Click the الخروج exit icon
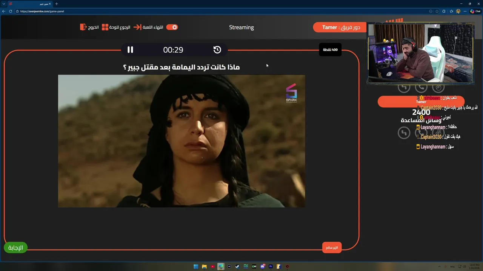Image resolution: width=483 pixels, height=271 pixels. click(83, 27)
